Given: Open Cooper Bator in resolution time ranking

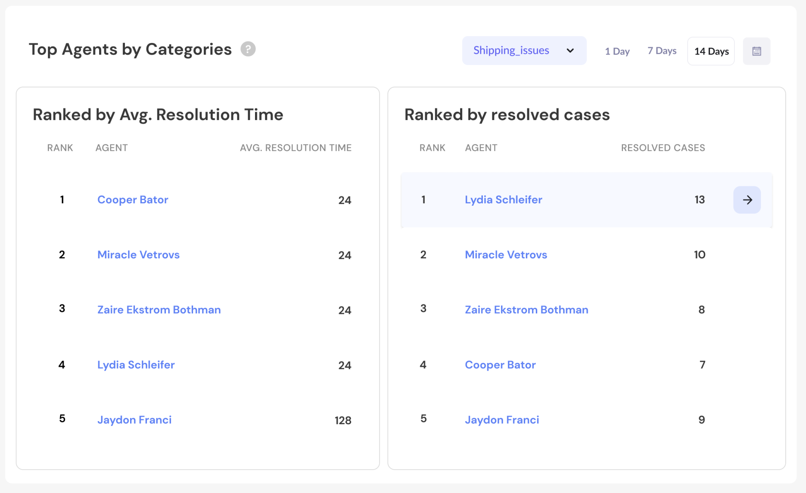Looking at the screenshot, I should (133, 200).
